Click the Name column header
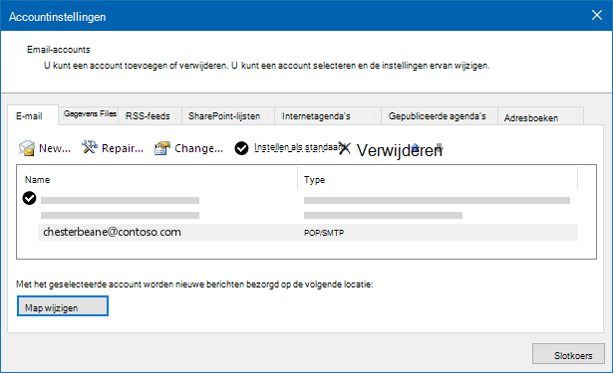The image size is (613, 373). [x=37, y=180]
